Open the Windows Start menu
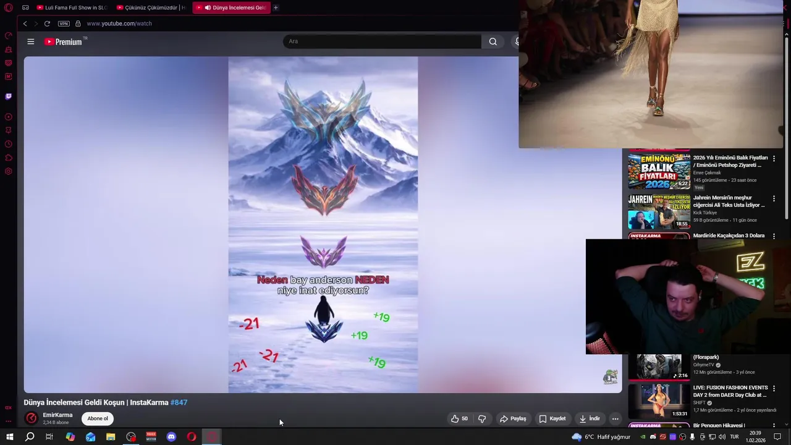 9,437
